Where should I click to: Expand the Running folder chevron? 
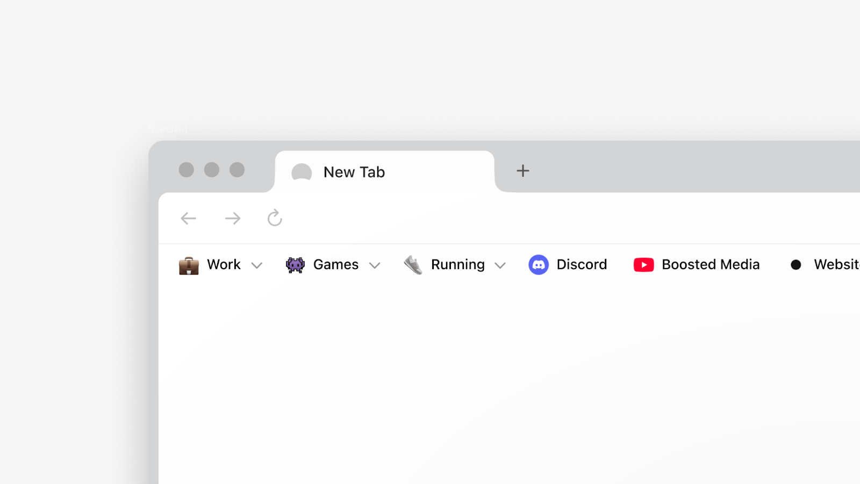[500, 265]
